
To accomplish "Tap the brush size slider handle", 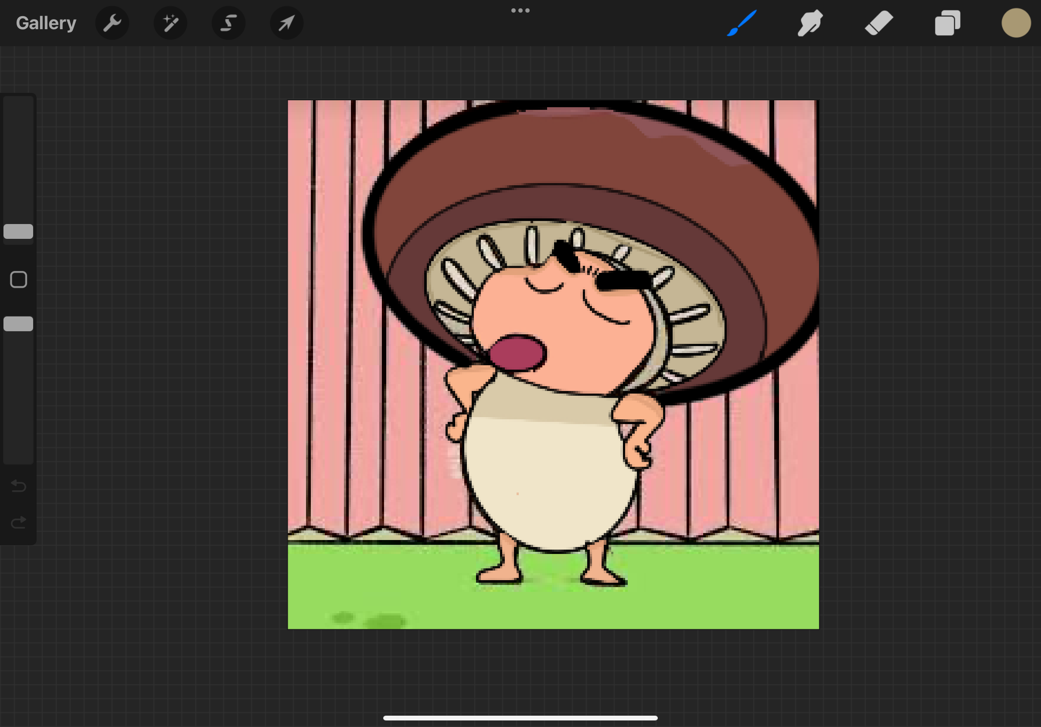I will (18, 231).
